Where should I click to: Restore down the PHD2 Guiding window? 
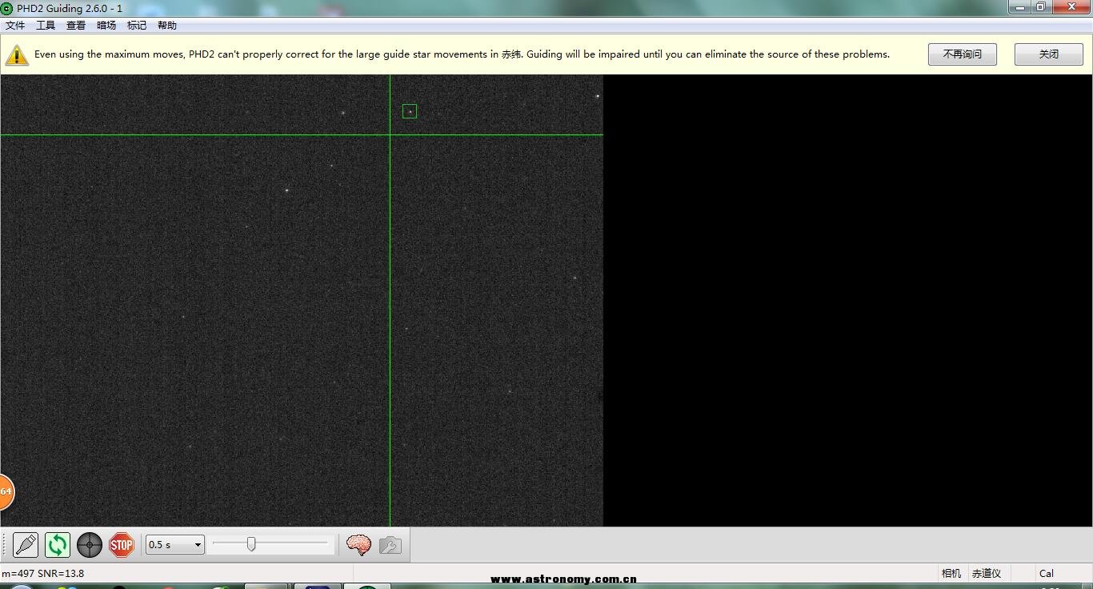coord(1041,7)
